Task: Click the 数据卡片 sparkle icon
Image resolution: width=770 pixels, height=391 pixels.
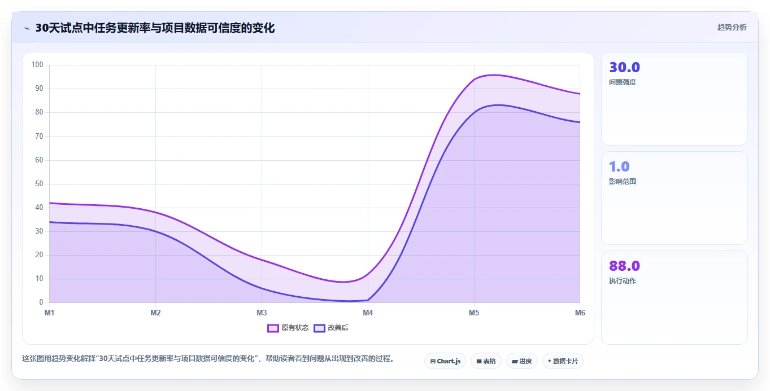Action: [x=550, y=361]
